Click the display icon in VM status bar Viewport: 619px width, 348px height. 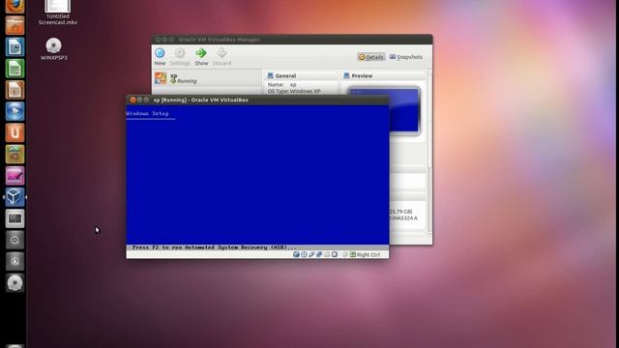pyautogui.click(x=335, y=254)
